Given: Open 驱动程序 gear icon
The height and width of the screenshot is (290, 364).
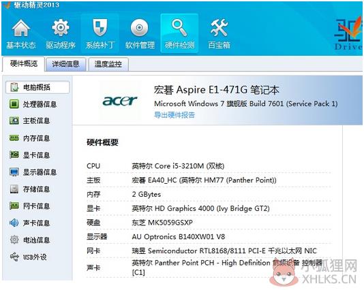Looking at the screenshot, I should tap(61, 28).
